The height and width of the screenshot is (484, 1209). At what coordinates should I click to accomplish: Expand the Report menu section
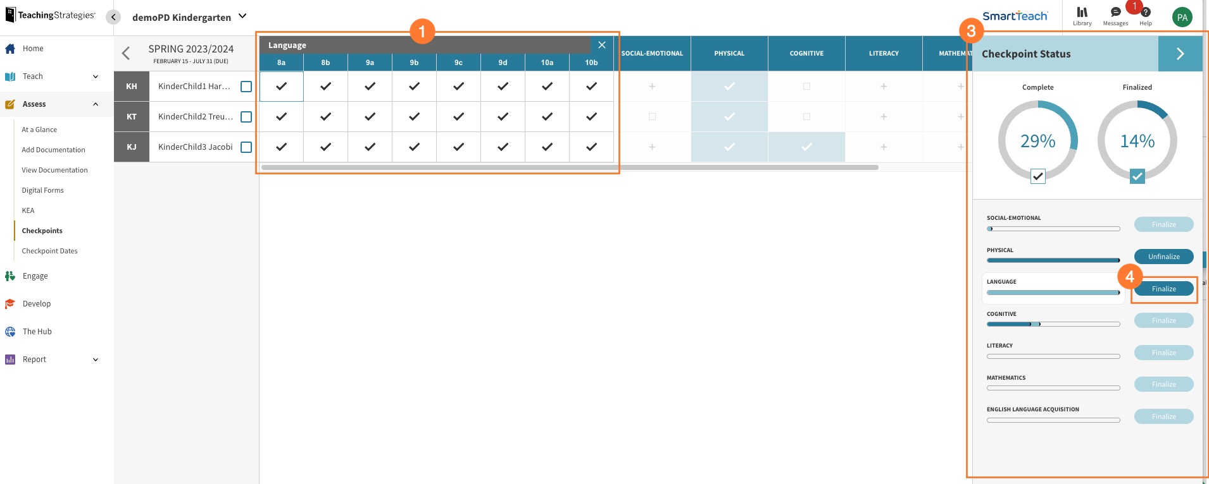pos(95,360)
